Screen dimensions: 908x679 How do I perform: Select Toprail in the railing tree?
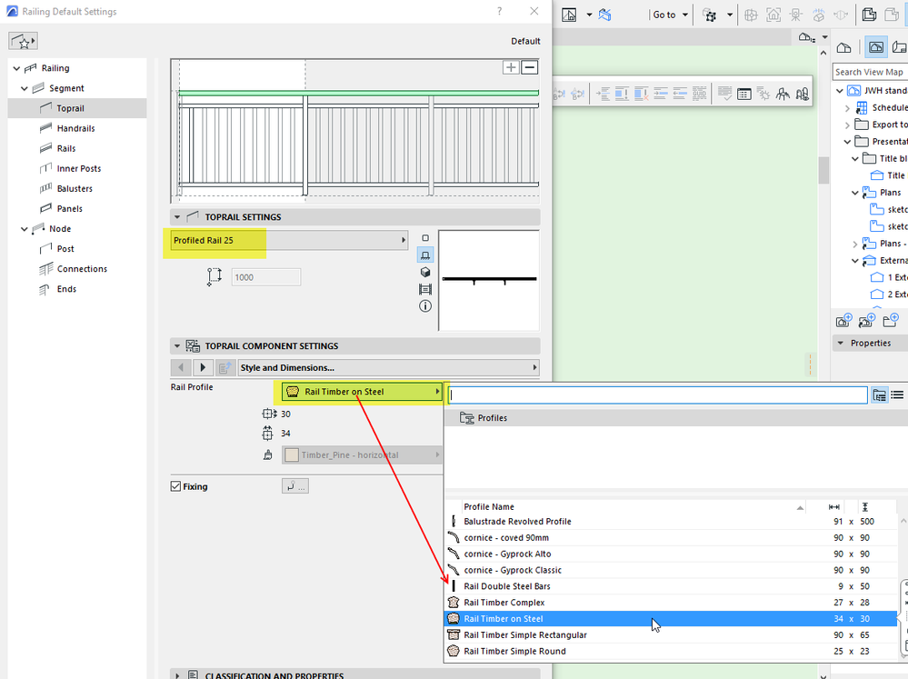tap(70, 108)
